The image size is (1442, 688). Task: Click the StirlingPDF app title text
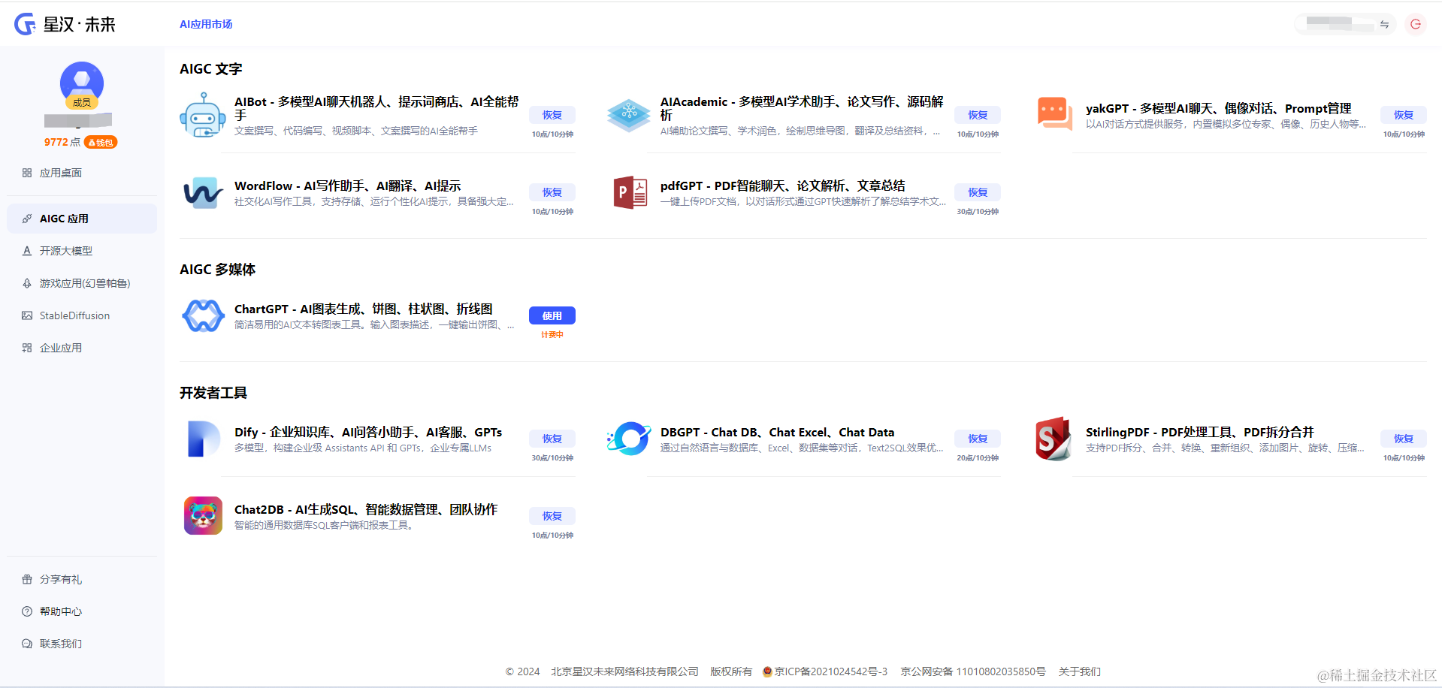click(1200, 432)
